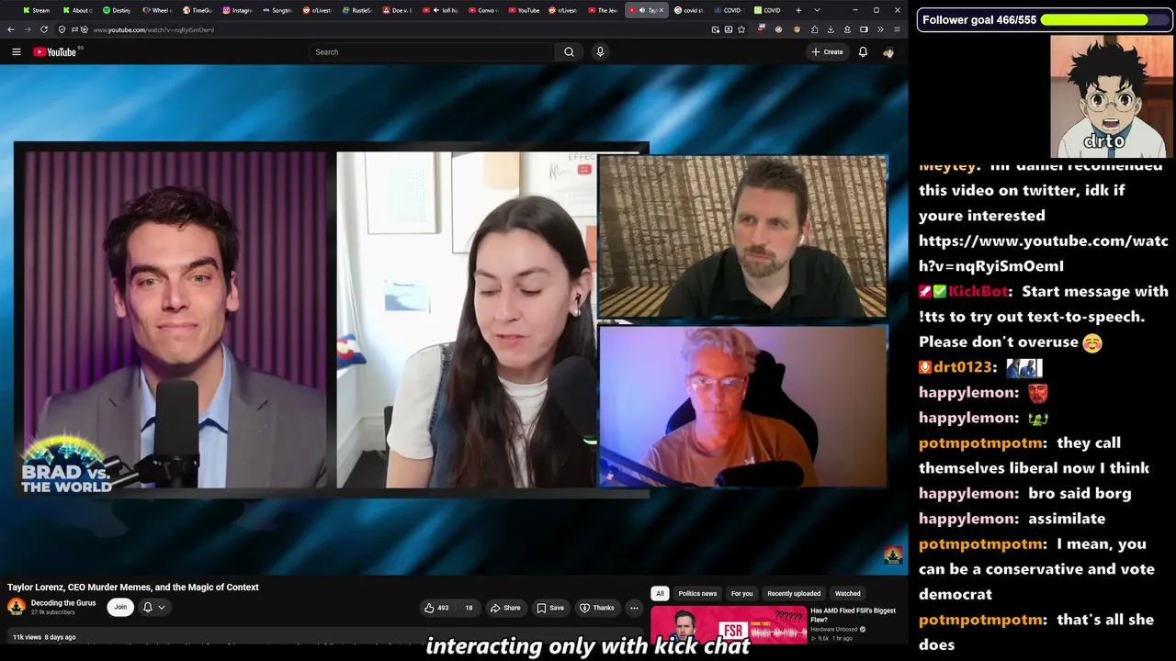Start voice search with the microphone
The image size is (1176, 661).
pos(600,52)
